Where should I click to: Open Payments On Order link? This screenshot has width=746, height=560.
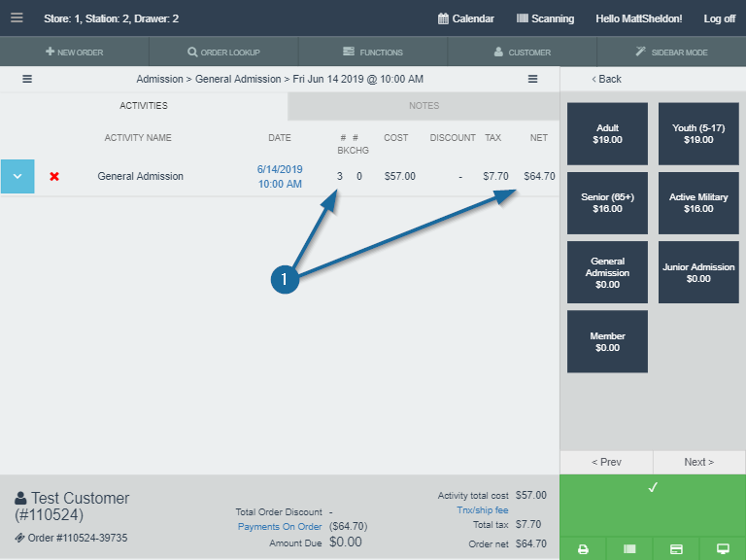point(280,527)
